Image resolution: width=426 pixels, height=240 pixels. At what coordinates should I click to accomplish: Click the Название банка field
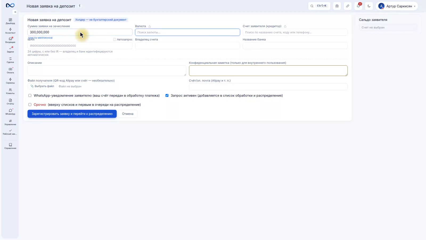(295, 46)
